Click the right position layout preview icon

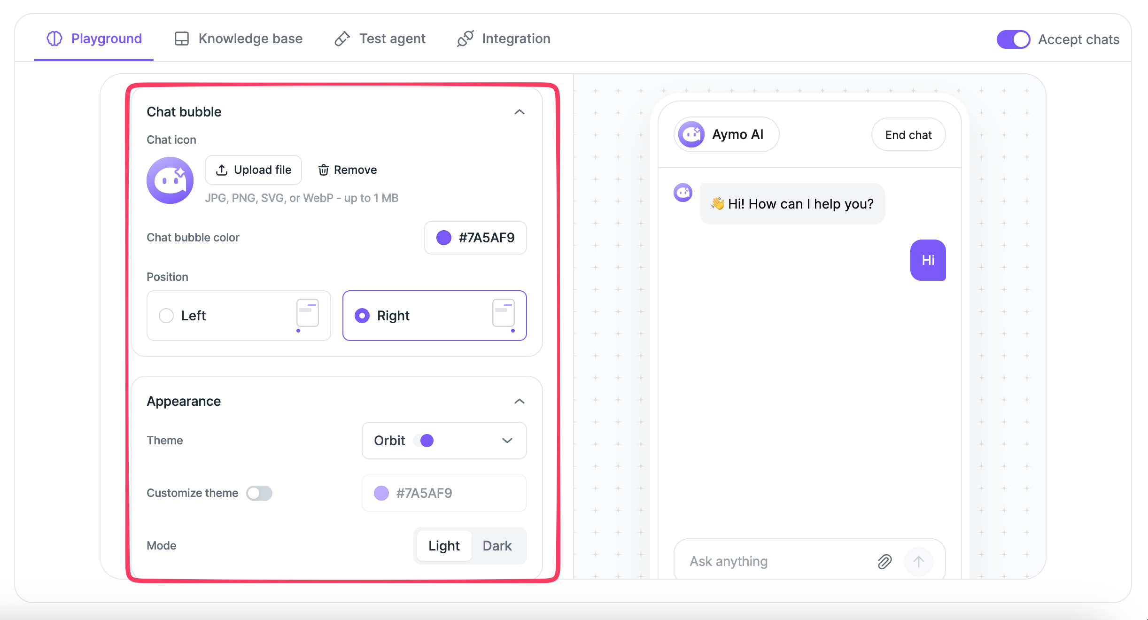coord(504,315)
